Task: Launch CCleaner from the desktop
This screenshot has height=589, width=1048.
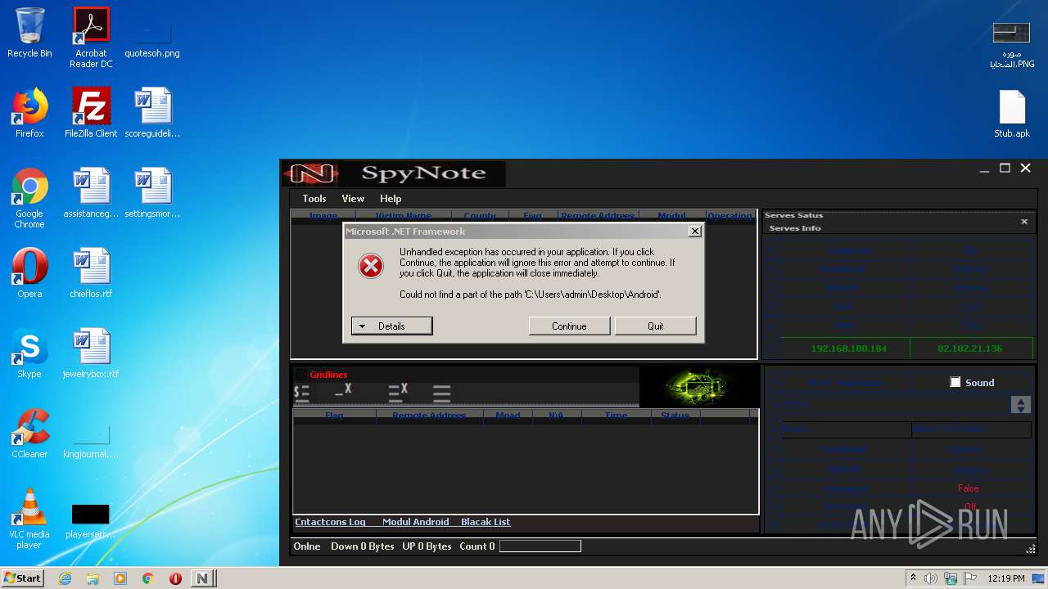Action: (x=29, y=434)
